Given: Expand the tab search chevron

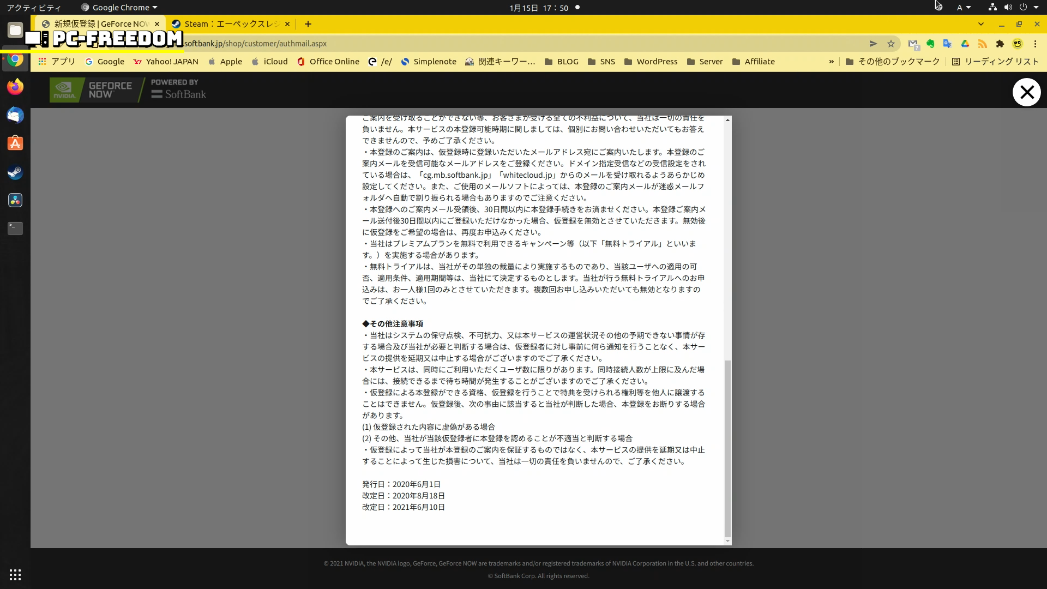Looking at the screenshot, I should [980, 24].
